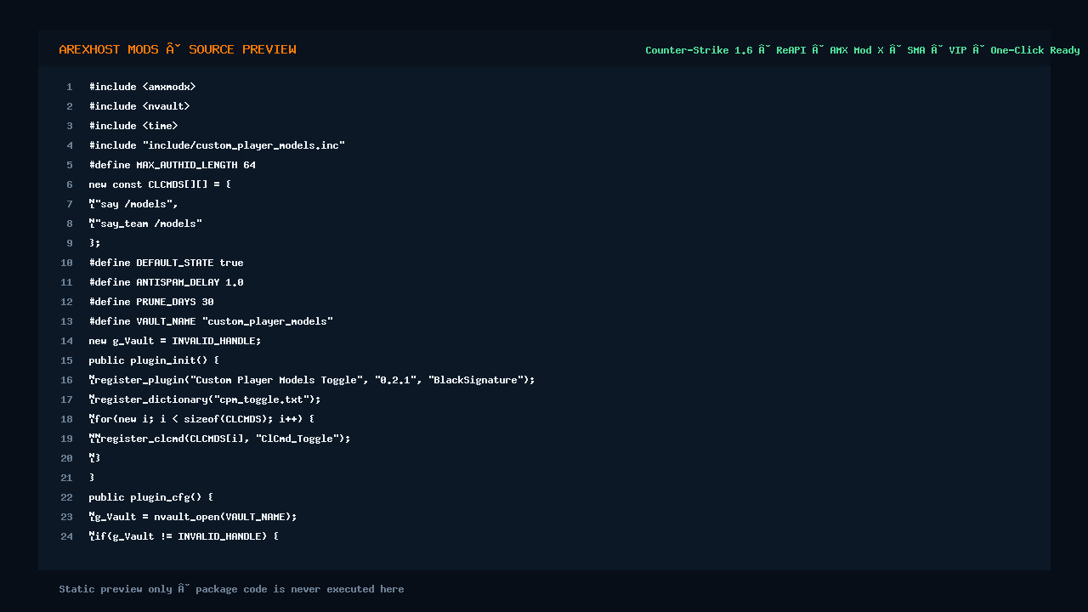
Task: Click the "Counter-Strike 1.6" header tagline
Action: 863,50
